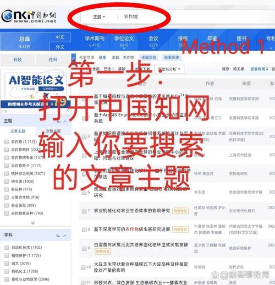Open article 基于深度学习的农作物病虫害研究进展

coord(132,229)
